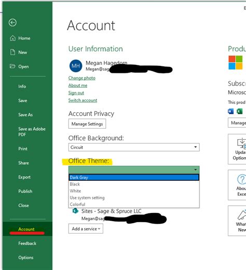
Task: Click the Sign out link
Action: [x=76, y=93]
